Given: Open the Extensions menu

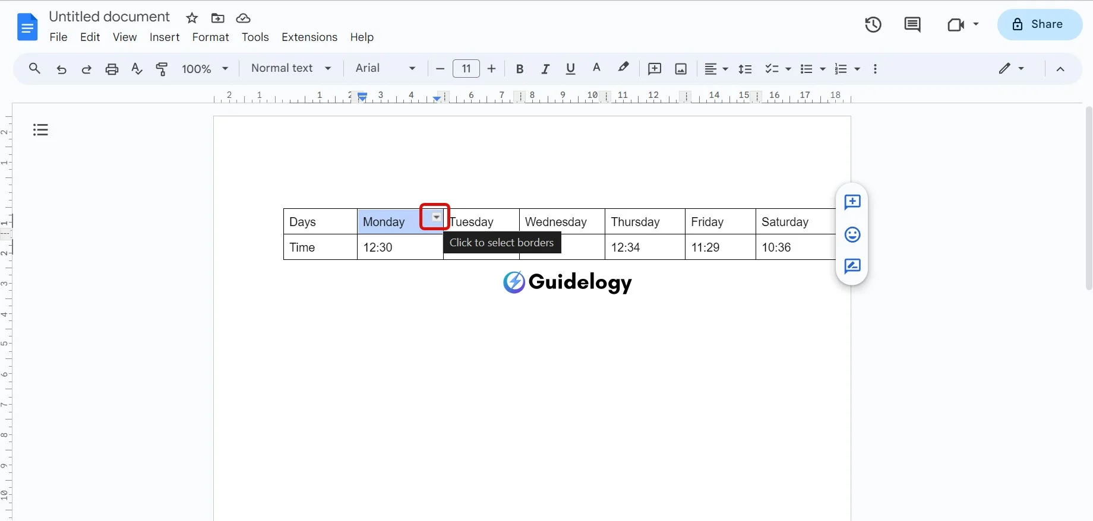Looking at the screenshot, I should (x=309, y=37).
